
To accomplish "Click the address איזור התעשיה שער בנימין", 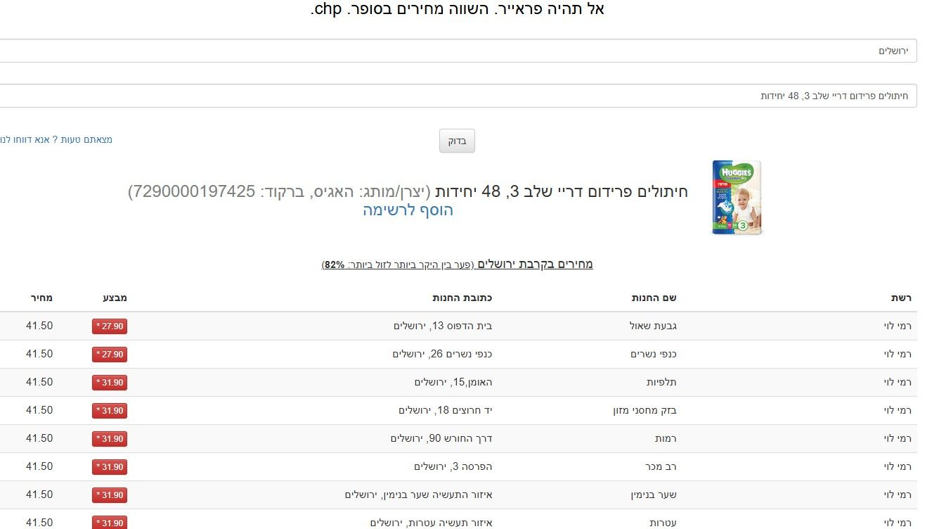I will click(418, 495).
